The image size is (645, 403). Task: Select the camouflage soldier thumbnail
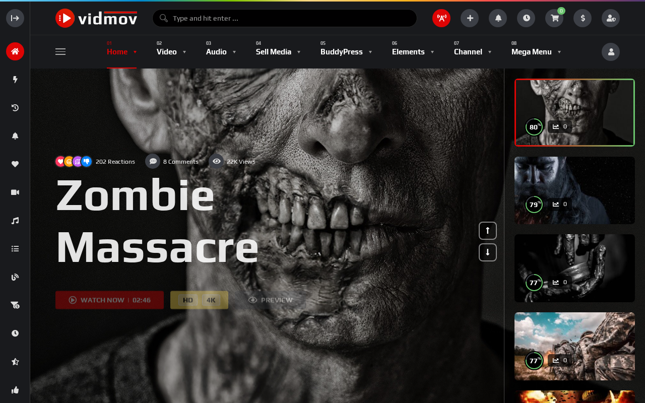click(x=574, y=346)
